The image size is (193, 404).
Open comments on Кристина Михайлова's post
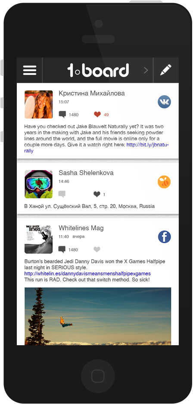pos(62,115)
